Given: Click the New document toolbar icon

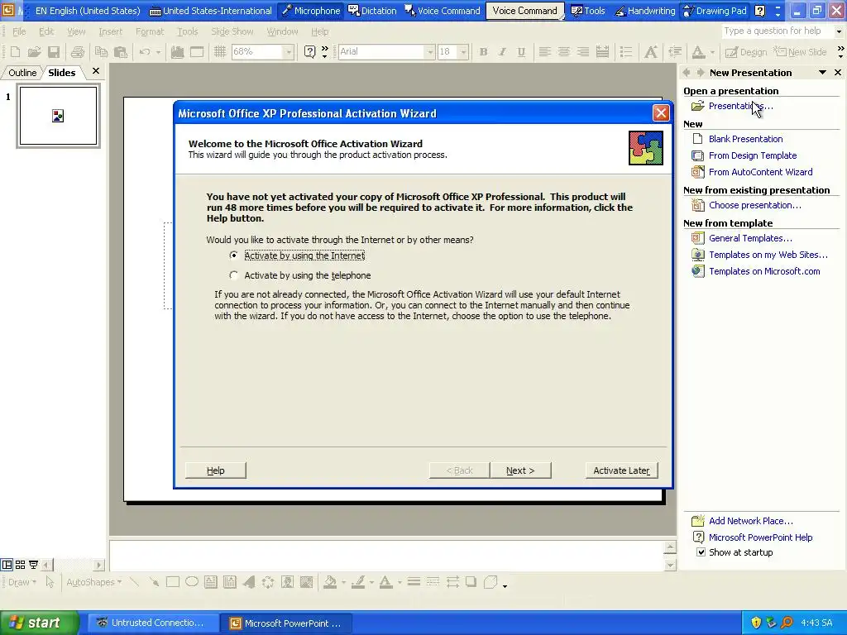Looking at the screenshot, I should (x=15, y=52).
